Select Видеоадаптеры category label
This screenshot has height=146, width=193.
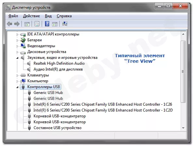(x=41, y=46)
